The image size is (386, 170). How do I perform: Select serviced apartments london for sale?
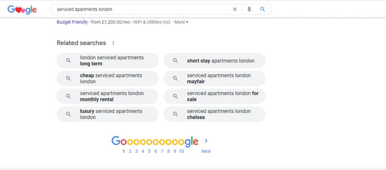click(x=214, y=96)
